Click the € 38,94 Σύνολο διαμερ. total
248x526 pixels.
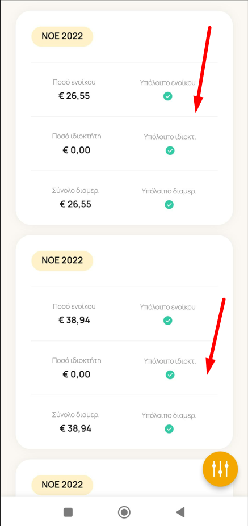(75, 428)
